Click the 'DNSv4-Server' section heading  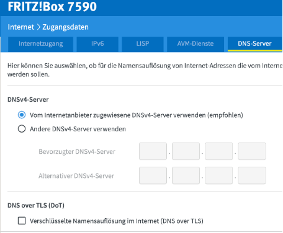28,100
